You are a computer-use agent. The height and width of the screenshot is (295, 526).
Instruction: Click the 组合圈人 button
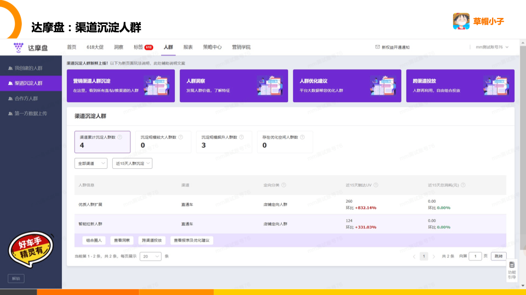coord(94,240)
